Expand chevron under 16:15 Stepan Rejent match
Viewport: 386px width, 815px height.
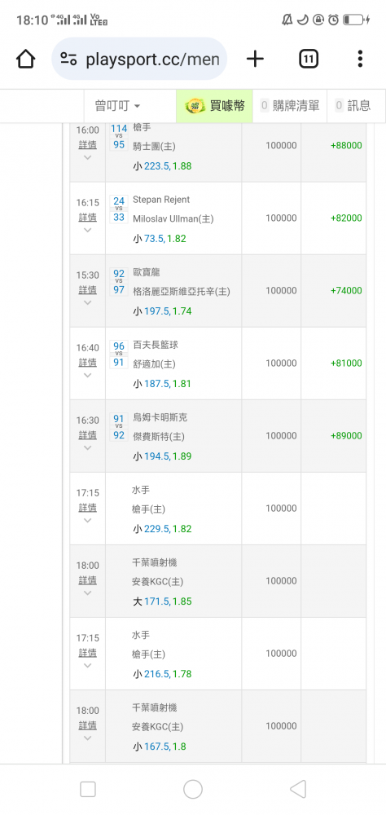pyautogui.click(x=87, y=231)
